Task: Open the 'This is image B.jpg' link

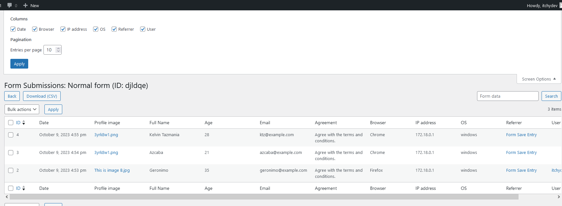Action: (112, 170)
